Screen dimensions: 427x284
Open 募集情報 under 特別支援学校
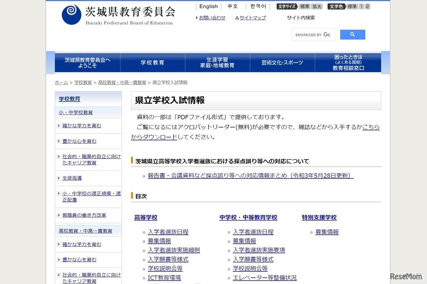click(x=327, y=232)
